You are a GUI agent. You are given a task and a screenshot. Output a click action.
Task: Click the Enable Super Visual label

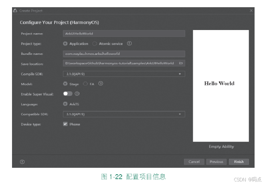point(37,94)
